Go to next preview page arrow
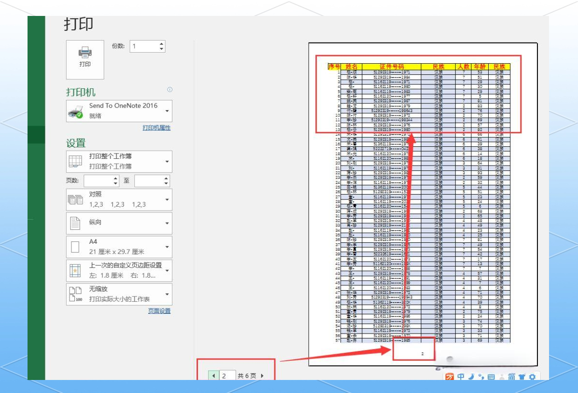The height and width of the screenshot is (393, 578). pos(262,376)
